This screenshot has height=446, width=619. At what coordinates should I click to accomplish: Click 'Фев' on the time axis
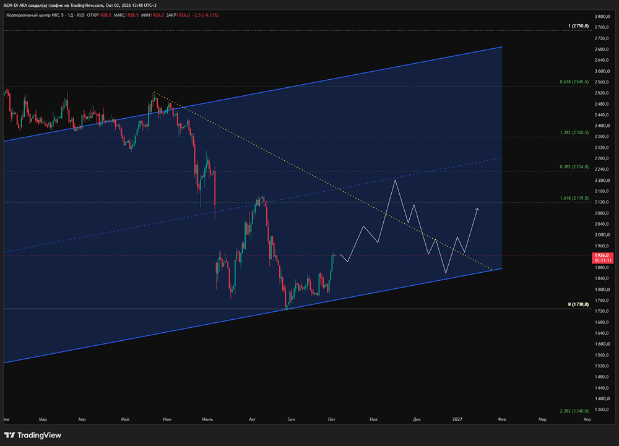pos(502,419)
